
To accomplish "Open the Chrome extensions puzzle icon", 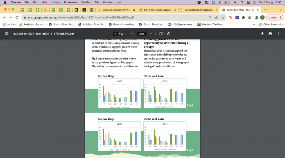I will point(243,18).
